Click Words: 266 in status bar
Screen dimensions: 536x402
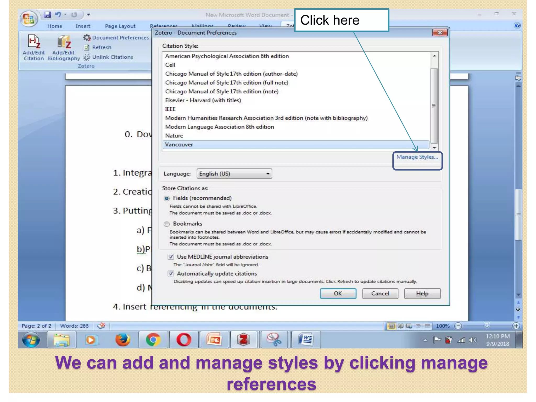coord(74,326)
